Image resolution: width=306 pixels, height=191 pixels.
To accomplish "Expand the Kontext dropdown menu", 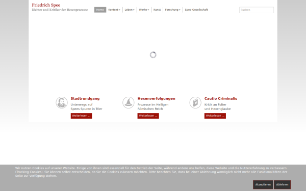I will tap(114, 10).
